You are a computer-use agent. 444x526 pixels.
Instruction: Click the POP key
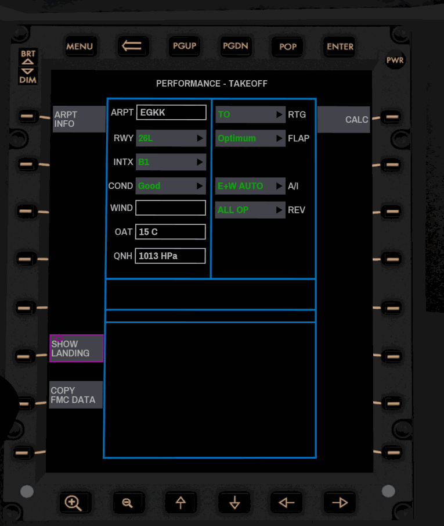coord(288,46)
